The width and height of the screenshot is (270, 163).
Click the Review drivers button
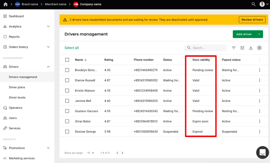252,19
